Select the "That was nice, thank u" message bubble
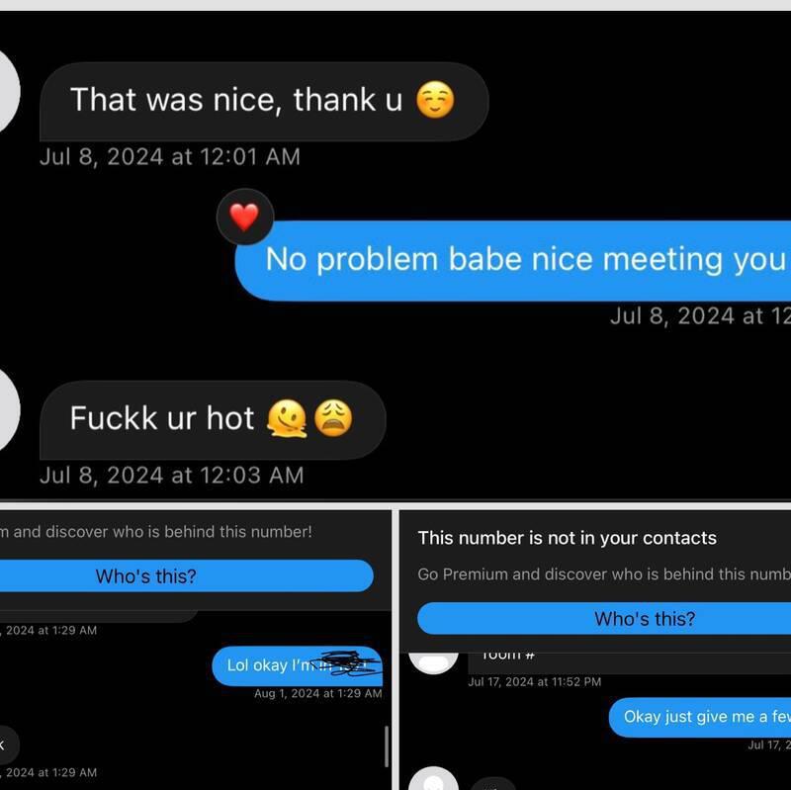 264,101
